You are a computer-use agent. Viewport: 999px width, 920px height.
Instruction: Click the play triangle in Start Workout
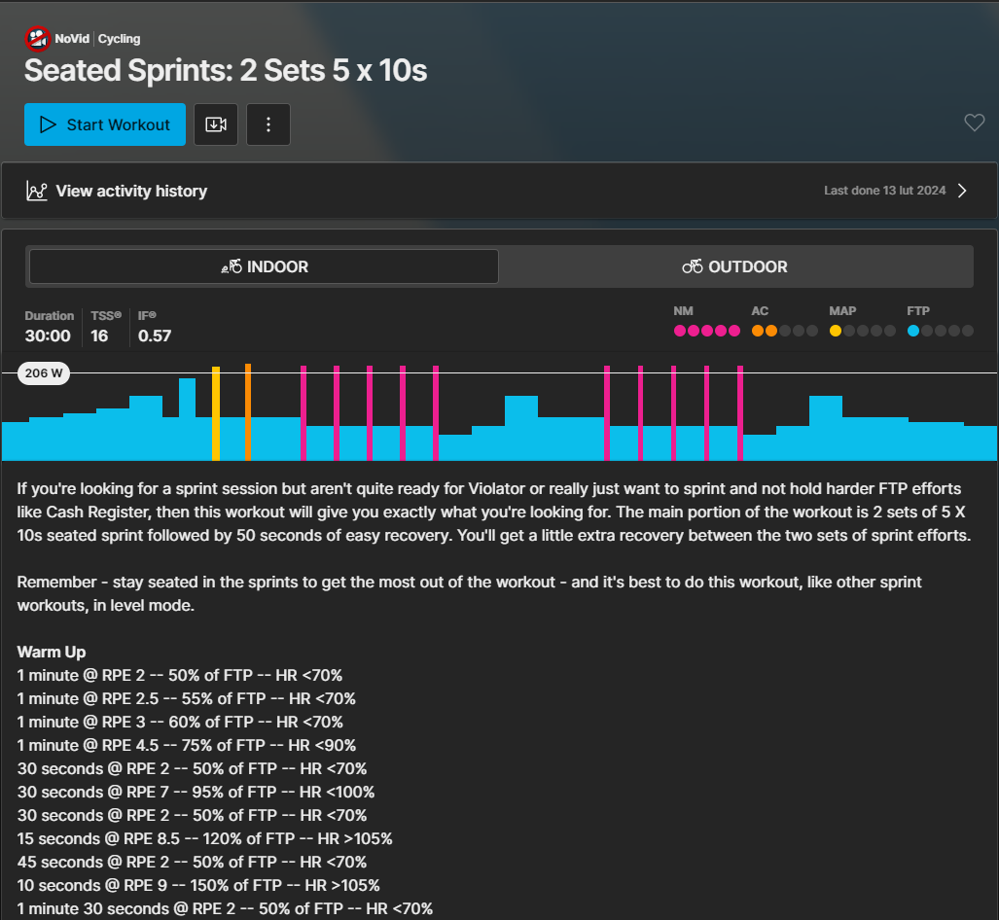(x=48, y=124)
